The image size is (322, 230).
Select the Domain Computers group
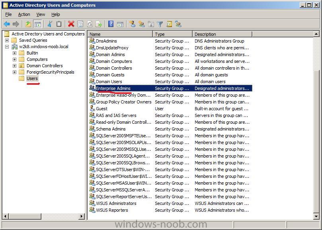click(x=114, y=61)
